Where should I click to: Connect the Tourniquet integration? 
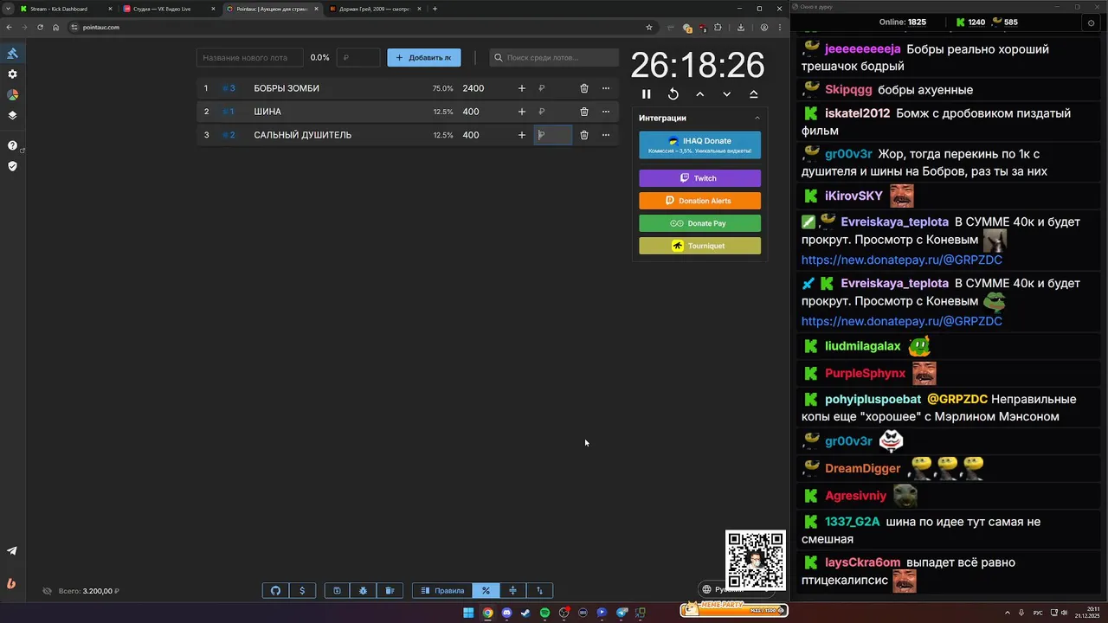699,246
